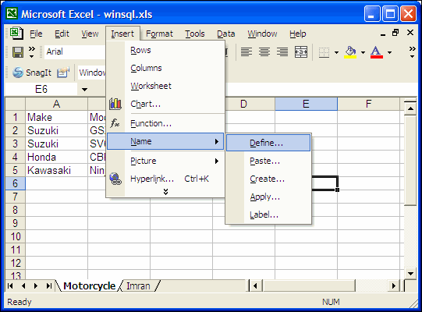Expand standard toolbar options chevron
Viewport: 422px width, 312px height.
(32, 52)
